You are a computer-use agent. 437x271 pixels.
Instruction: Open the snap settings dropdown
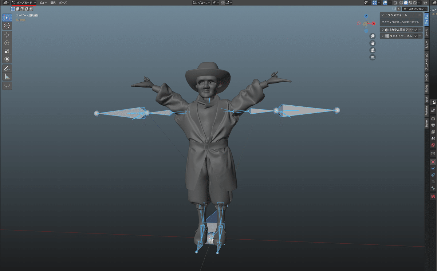point(229,3)
